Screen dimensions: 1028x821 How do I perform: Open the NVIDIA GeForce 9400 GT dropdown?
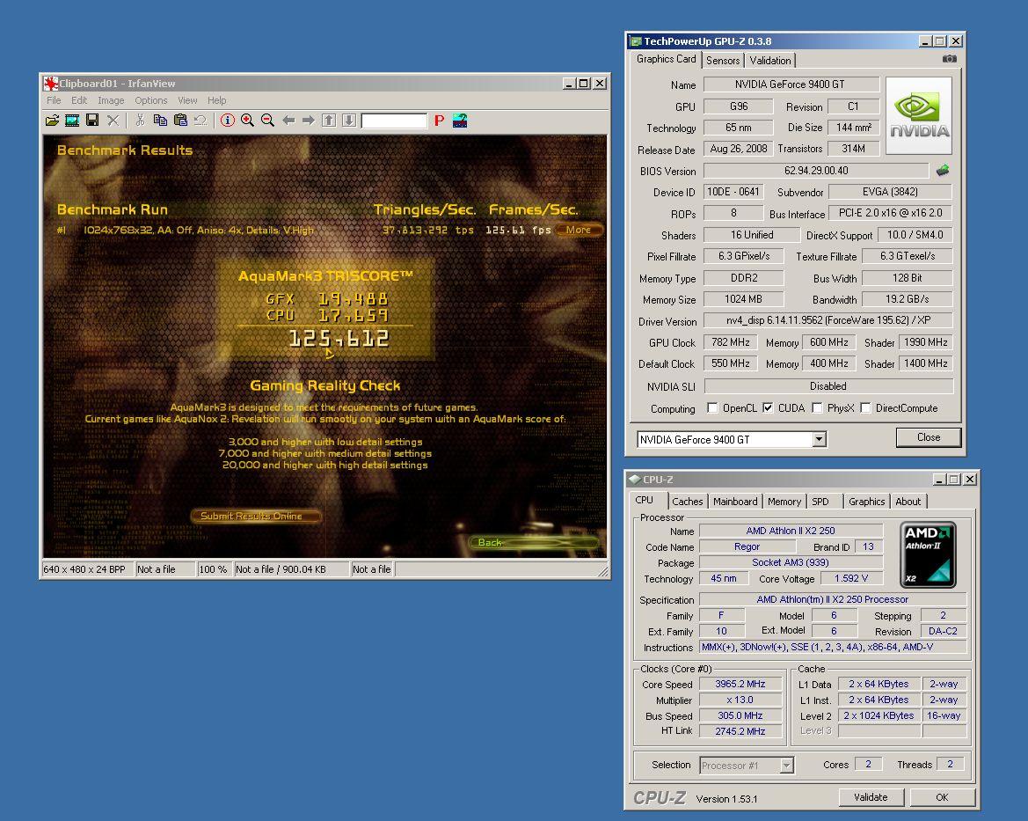point(819,440)
